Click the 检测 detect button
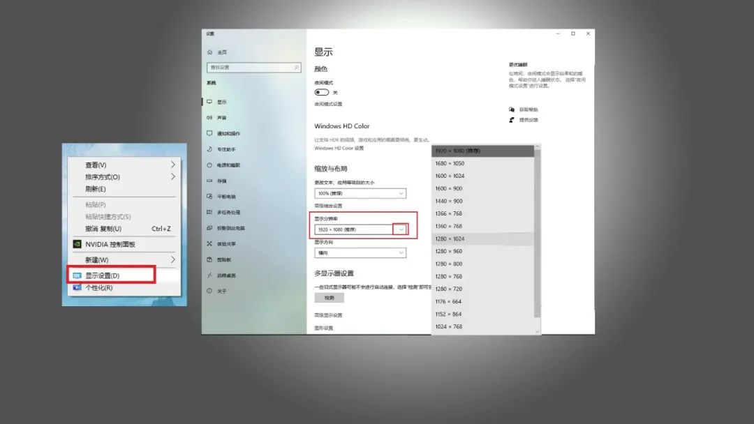Viewport: 754px width, 424px height. 330,298
